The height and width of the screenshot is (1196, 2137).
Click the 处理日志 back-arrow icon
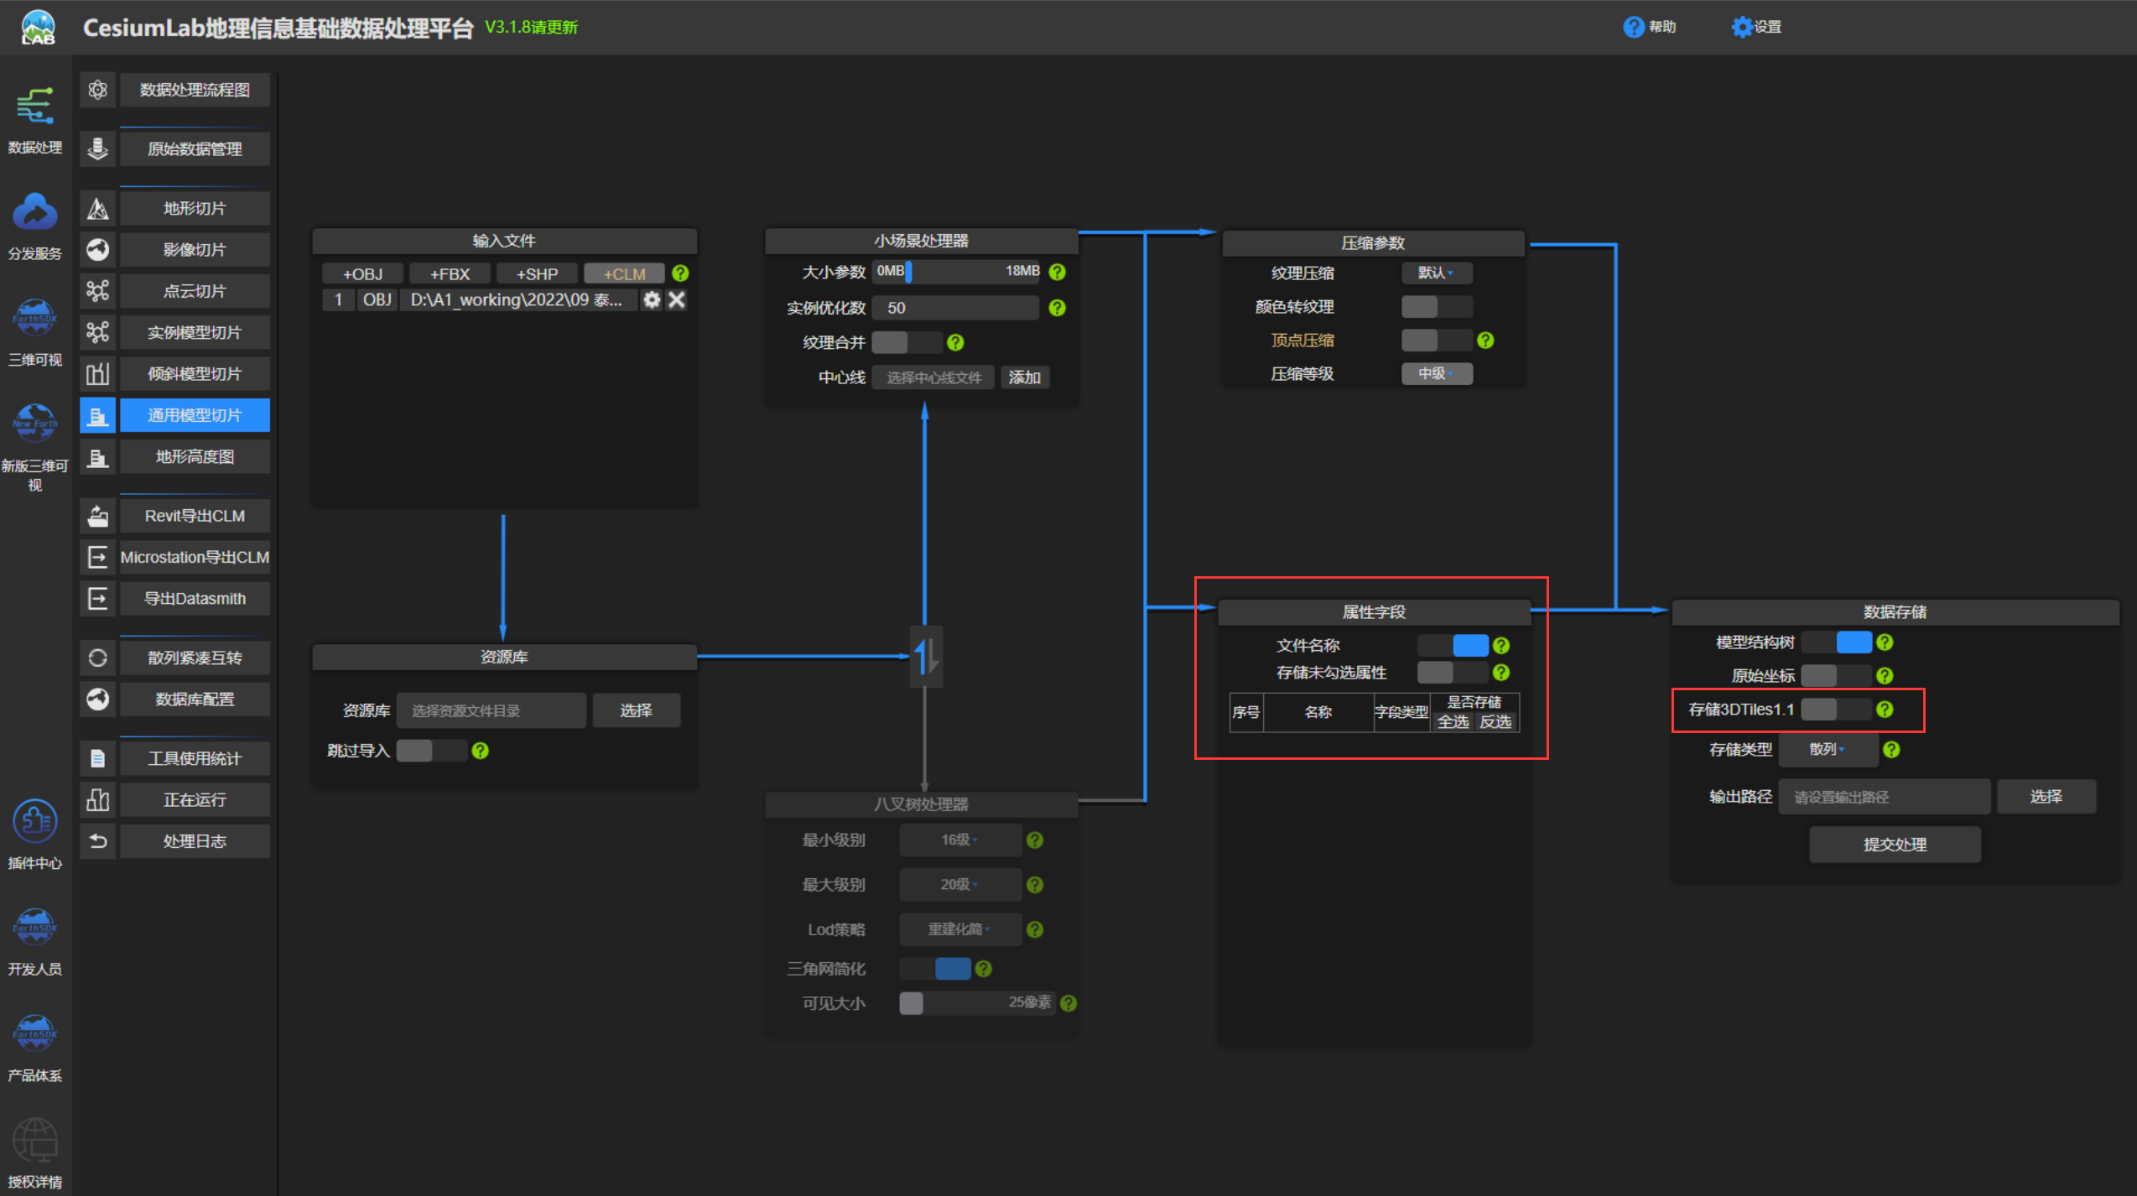point(97,840)
